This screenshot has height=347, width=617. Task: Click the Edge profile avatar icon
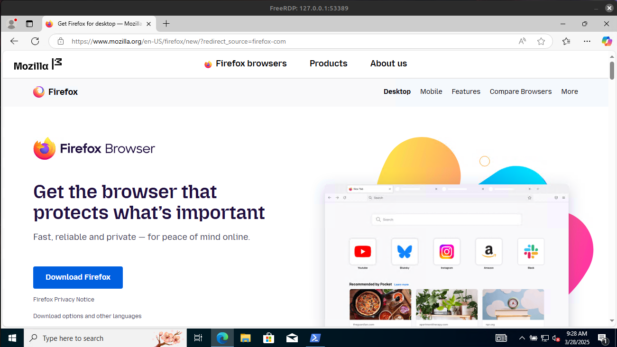(x=11, y=24)
